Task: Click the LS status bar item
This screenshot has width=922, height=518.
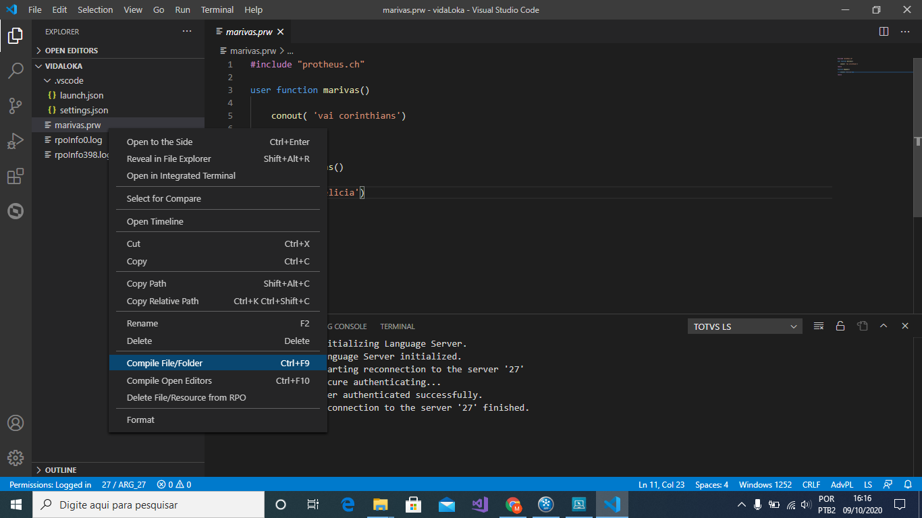Action: [x=868, y=484]
